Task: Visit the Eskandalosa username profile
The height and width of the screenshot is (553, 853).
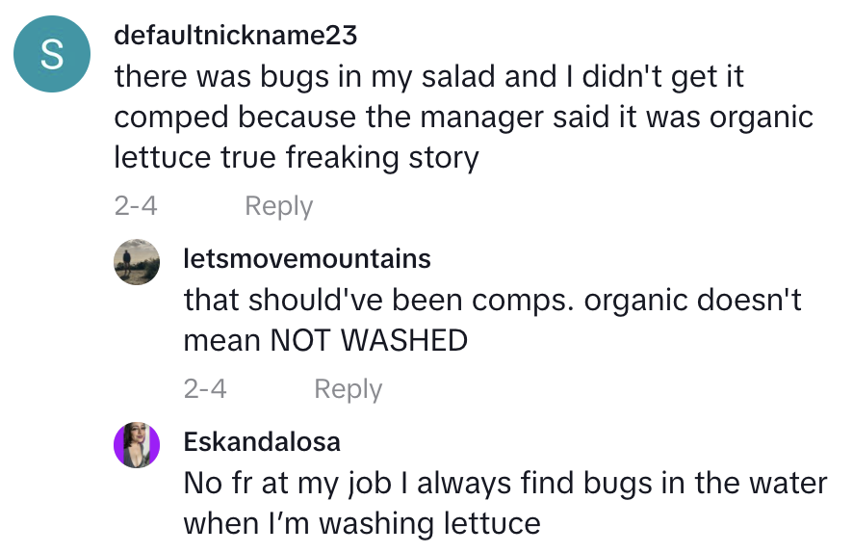Action: 262,441
